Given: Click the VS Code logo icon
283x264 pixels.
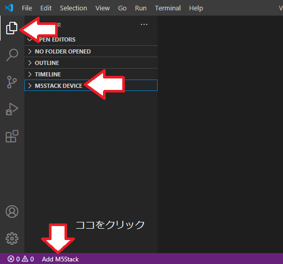Looking at the screenshot, I should coord(9,8).
